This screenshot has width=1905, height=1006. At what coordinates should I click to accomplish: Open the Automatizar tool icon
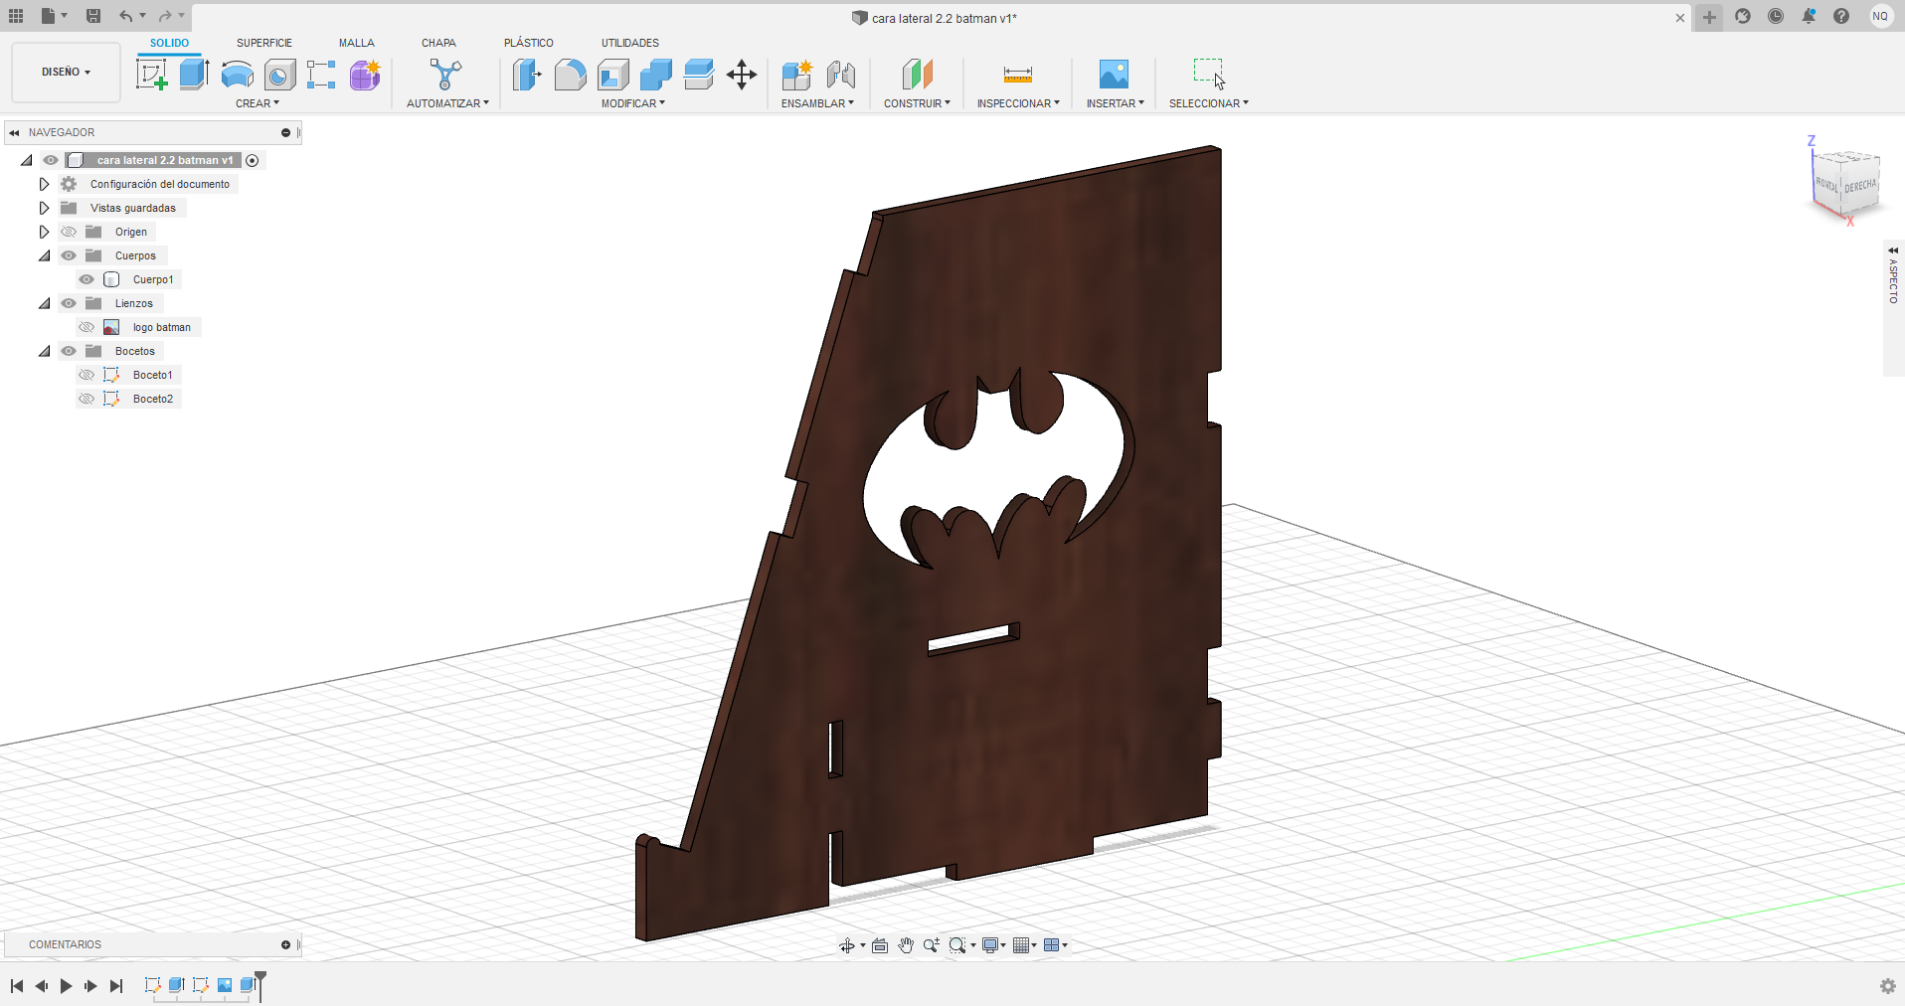(445, 75)
